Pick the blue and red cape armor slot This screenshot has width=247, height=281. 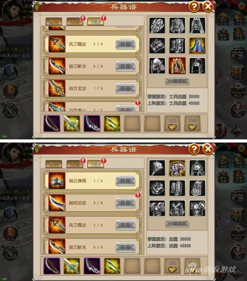pyautogui.click(x=197, y=45)
